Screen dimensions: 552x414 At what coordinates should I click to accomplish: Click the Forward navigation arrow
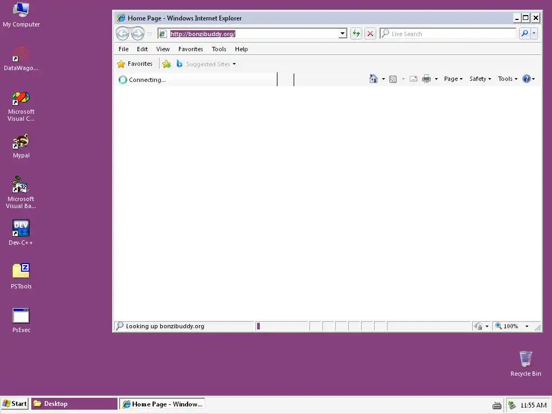137,34
